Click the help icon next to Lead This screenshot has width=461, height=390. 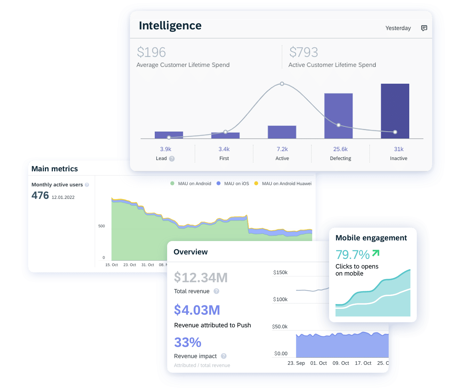tap(172, 159)
